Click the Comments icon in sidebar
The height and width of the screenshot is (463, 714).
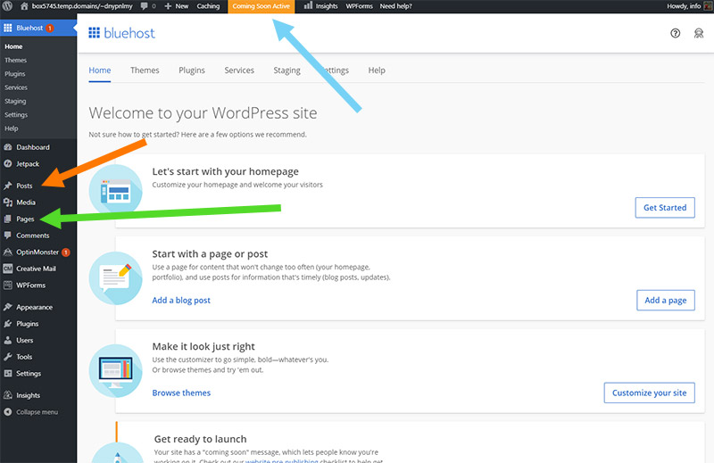(8, 236)
